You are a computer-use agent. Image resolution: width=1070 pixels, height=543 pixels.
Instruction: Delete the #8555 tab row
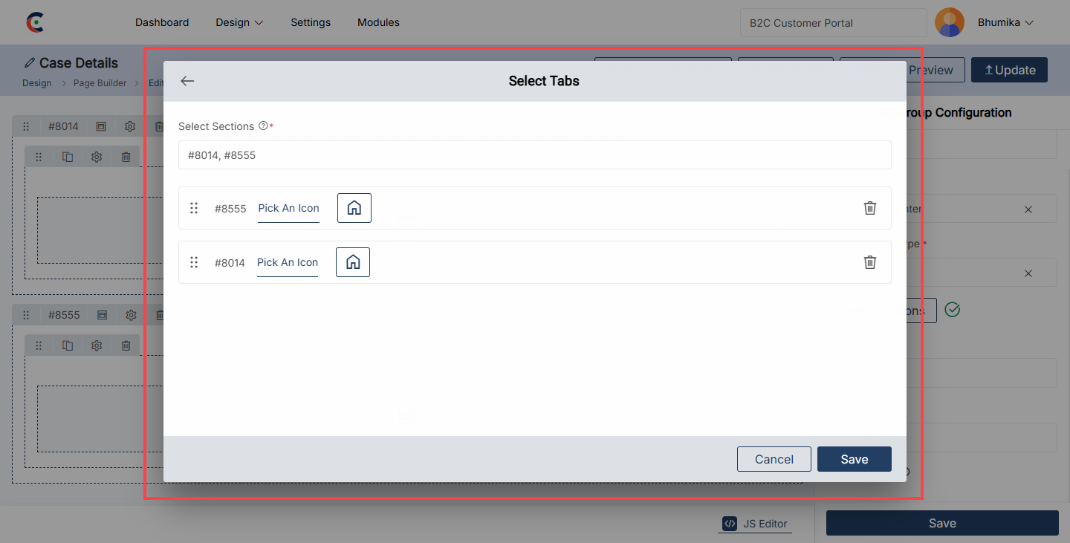(870, 208)
